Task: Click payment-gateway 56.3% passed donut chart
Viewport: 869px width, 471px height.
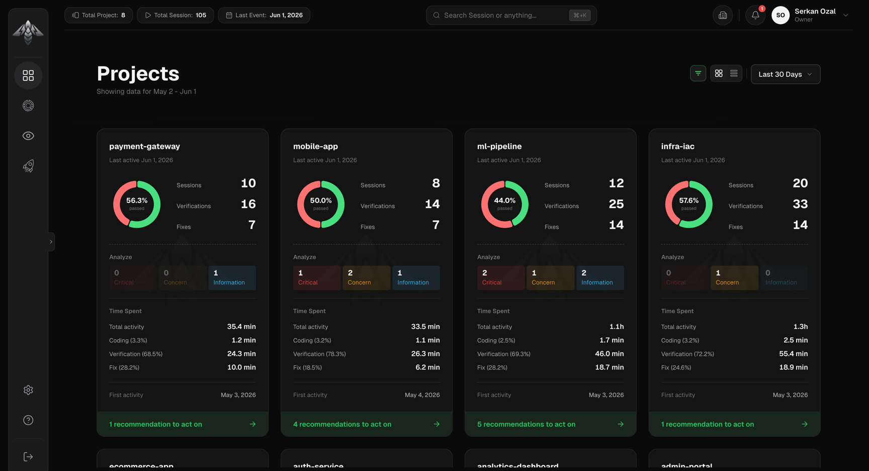Action: [x=137, y=205]
